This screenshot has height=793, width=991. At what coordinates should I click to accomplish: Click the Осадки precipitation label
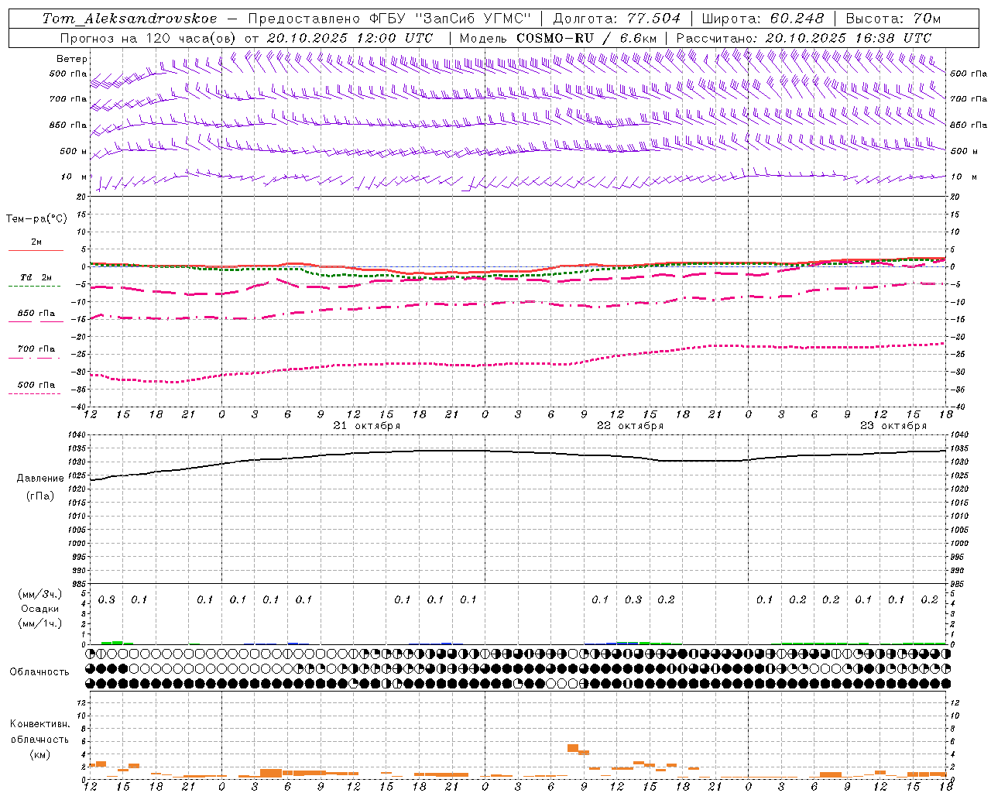[x=40, y=609]
